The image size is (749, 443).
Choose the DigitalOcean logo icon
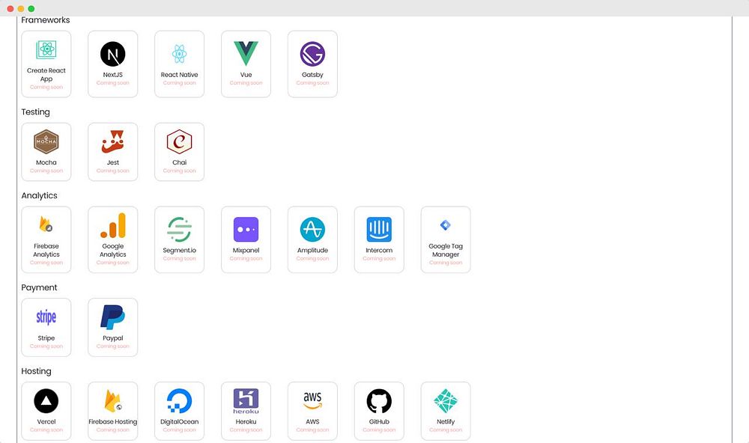click(x=179, y=400)
